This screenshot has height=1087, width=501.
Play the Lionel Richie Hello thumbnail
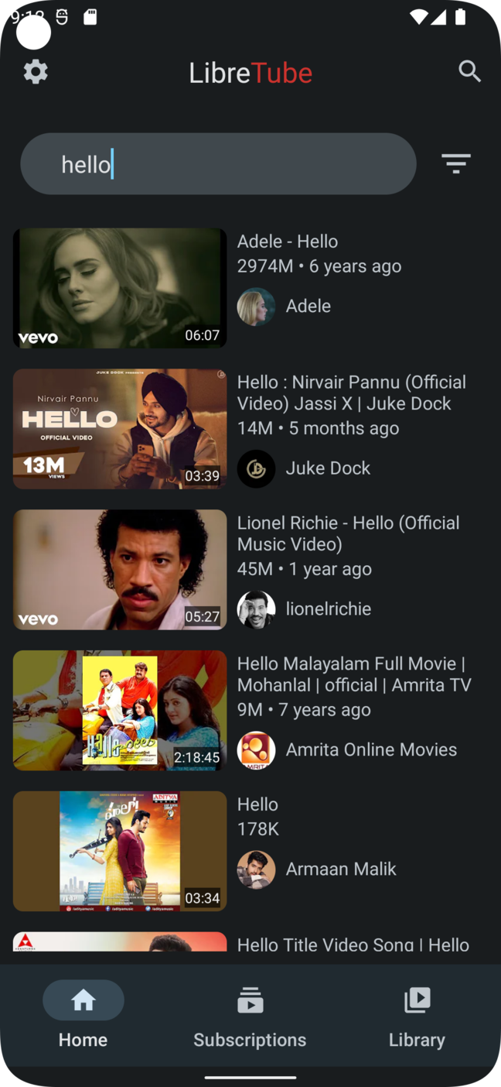[120, 570]
